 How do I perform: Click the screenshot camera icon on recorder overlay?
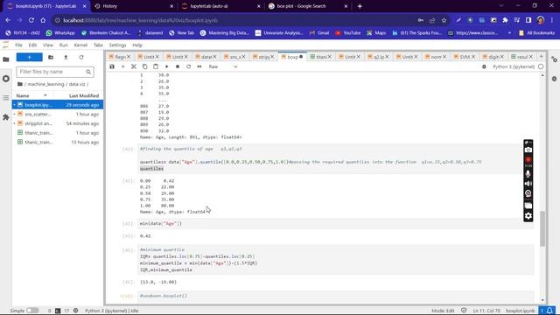pos(528,150)
